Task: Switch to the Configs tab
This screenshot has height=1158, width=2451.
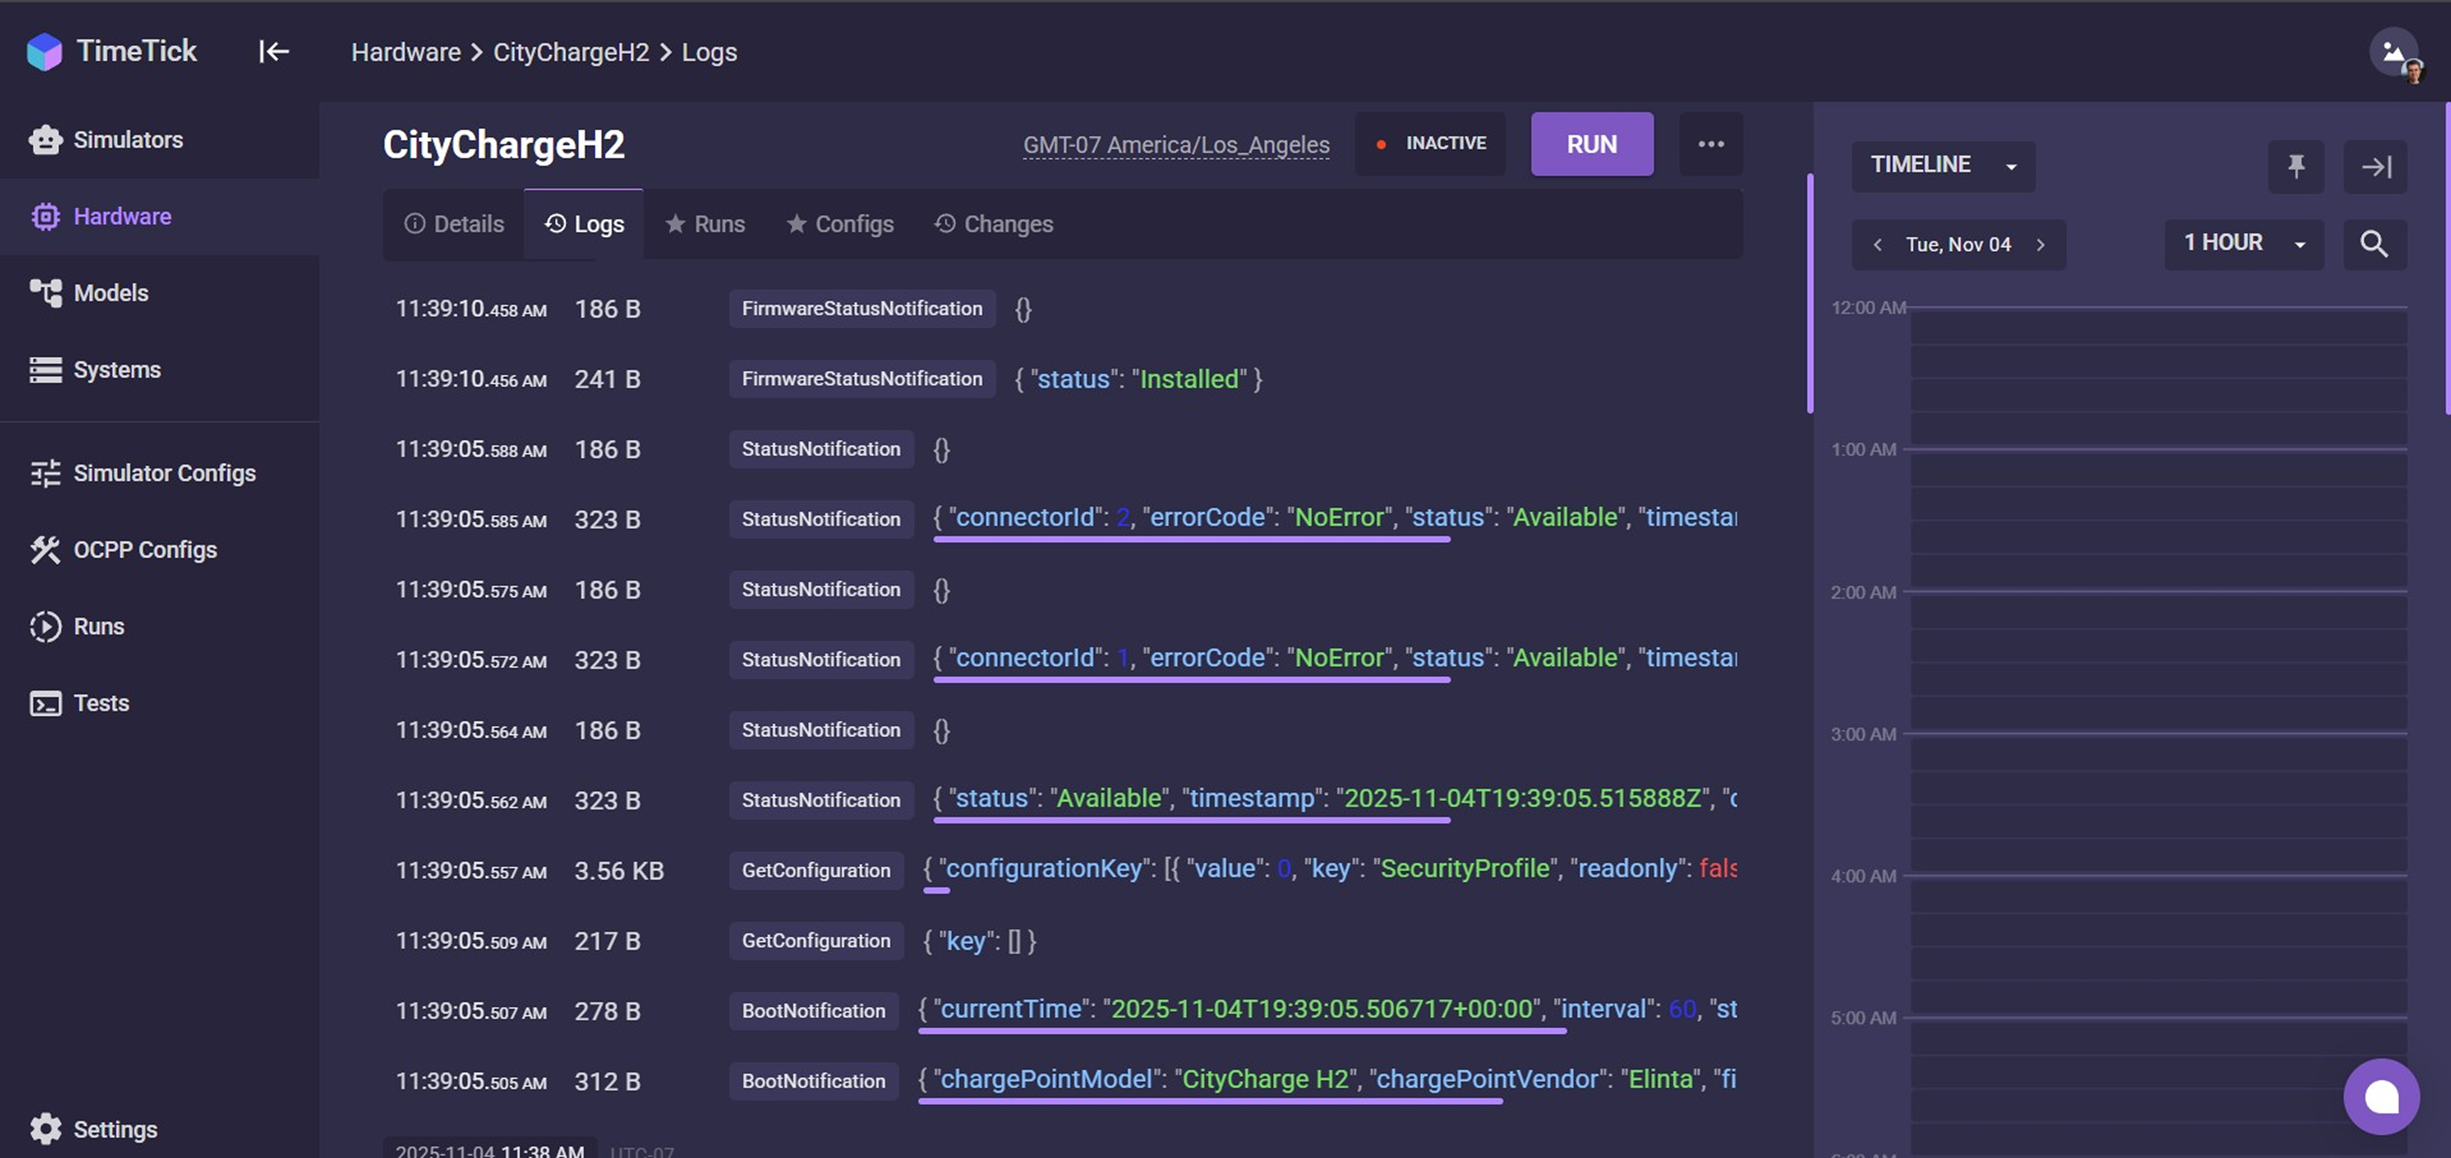Action: tap(840, 224)
